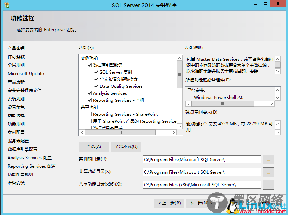Image resolution: width=288 pixels, height=215 pixels.
Task: Click prerequisites list scroll up arrow
Action: [278, 90]
